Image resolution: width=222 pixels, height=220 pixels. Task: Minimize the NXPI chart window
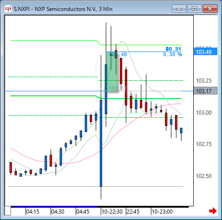[179, 9]
